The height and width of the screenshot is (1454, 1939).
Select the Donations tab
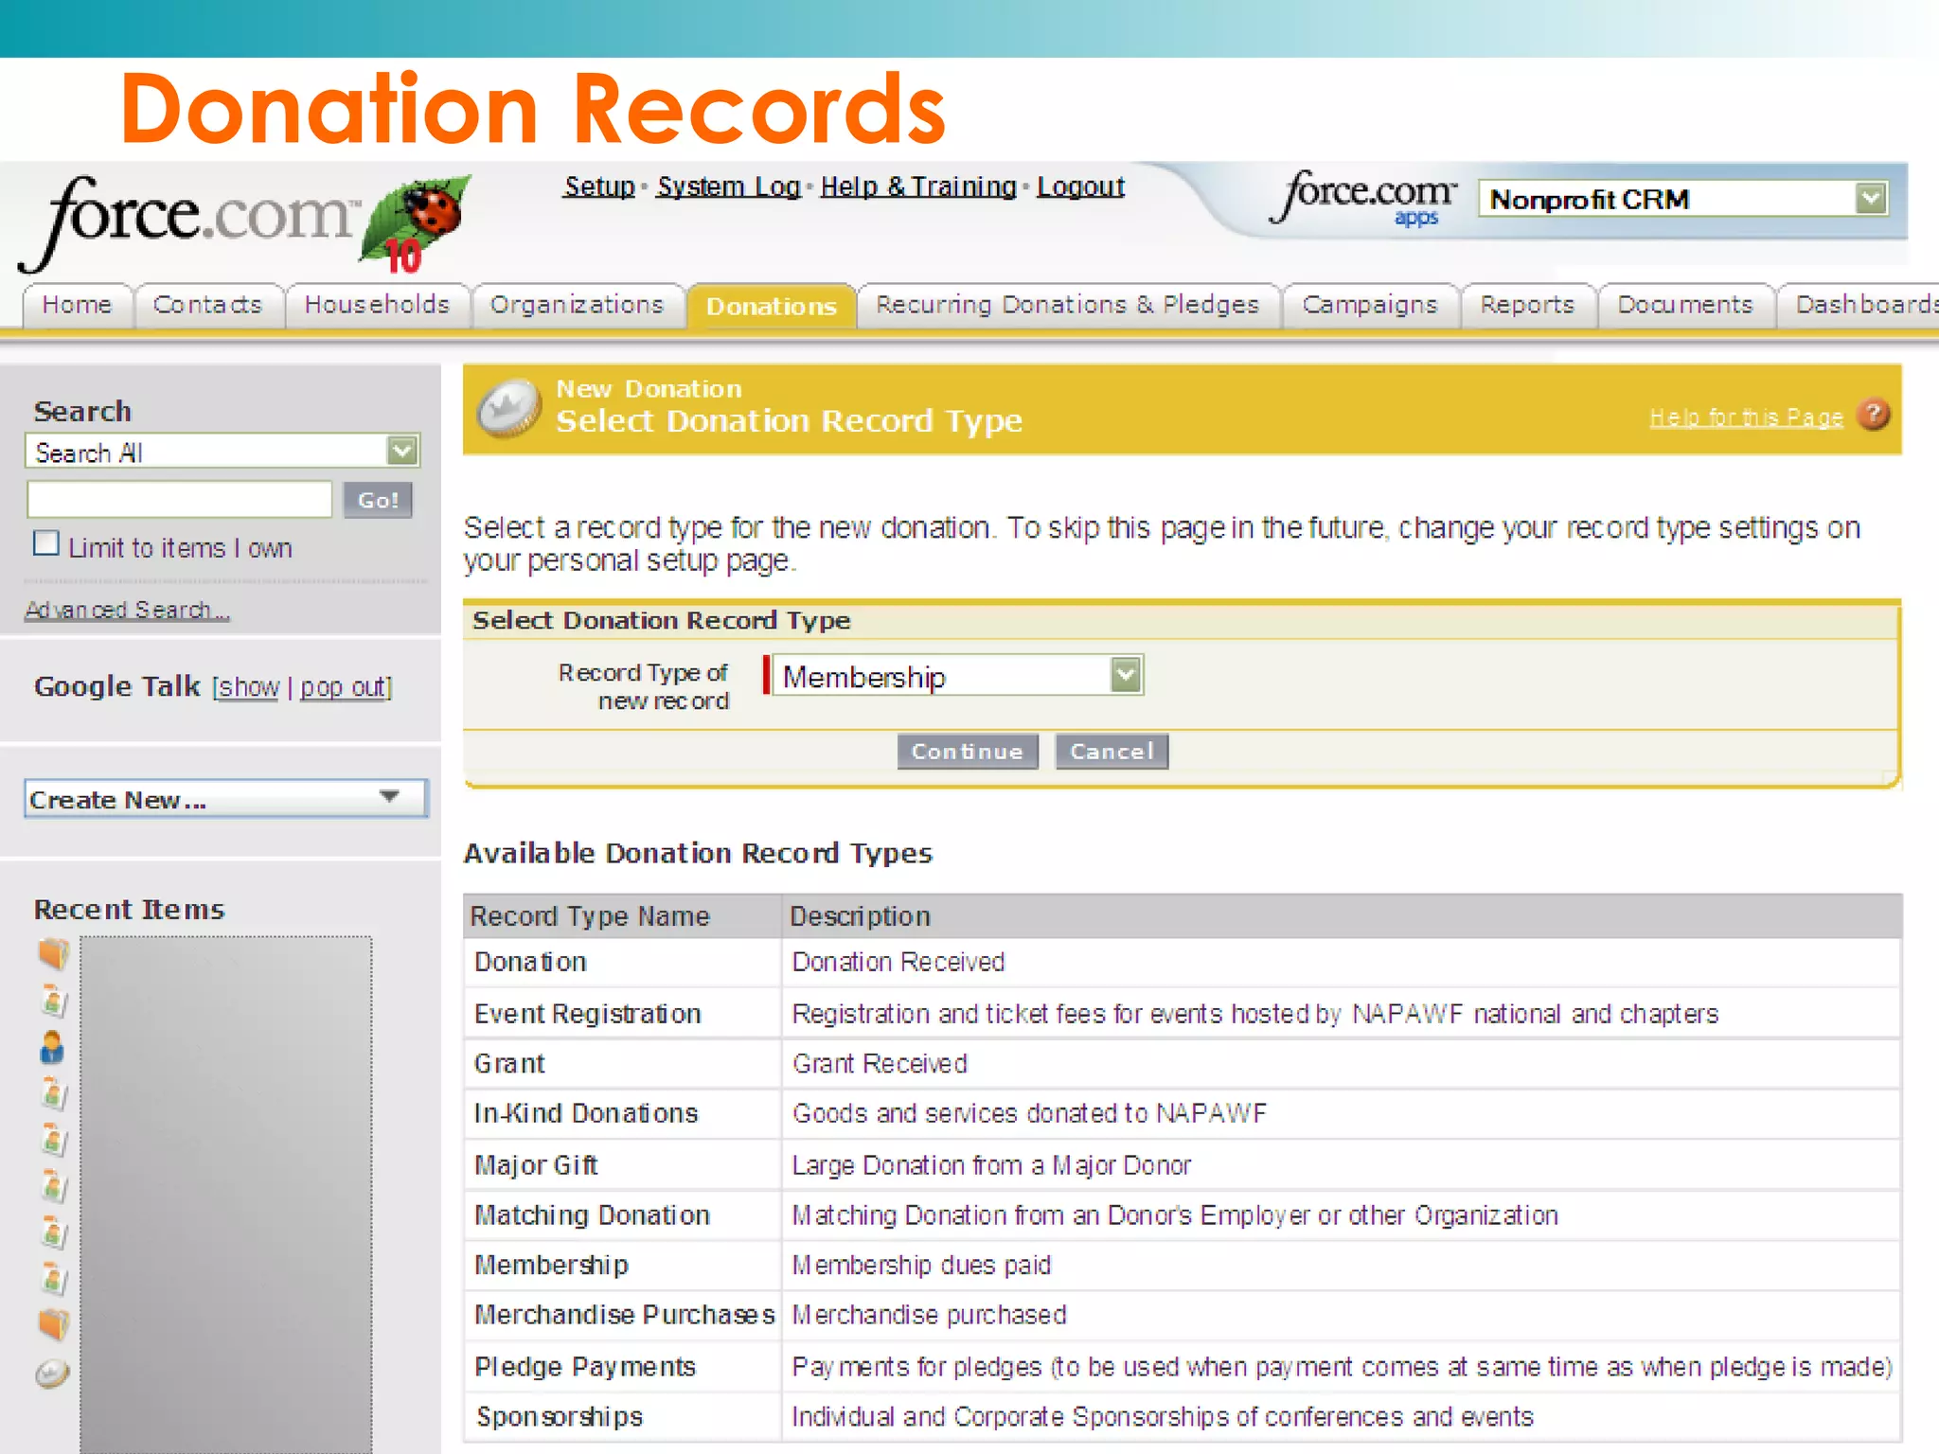coord(772,306)
